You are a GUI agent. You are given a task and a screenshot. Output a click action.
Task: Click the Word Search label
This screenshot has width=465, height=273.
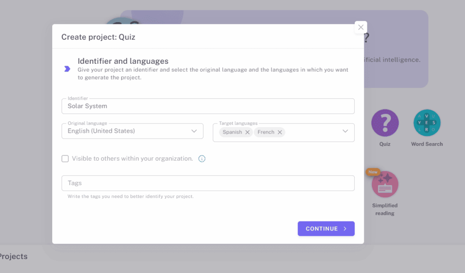pos(426,144)
